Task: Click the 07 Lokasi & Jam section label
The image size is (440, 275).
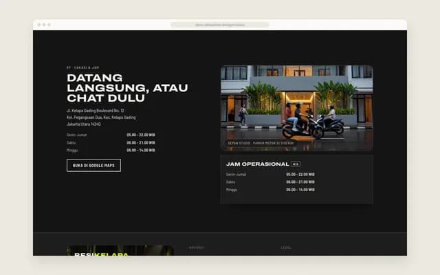Action: [x=82, y=67]
